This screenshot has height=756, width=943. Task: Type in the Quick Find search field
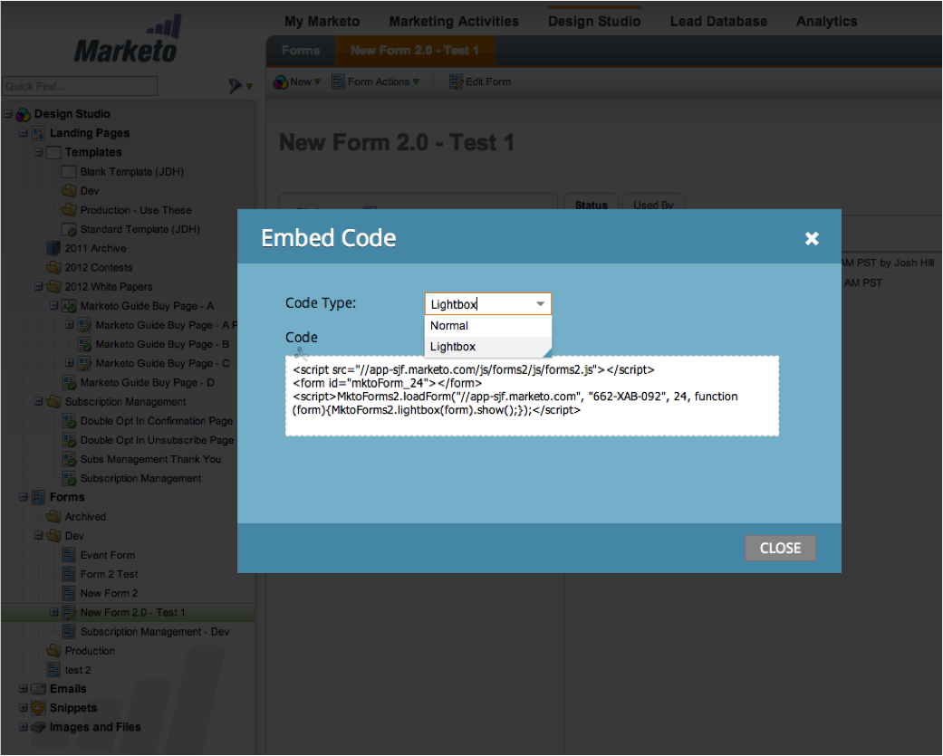pos(80,86)
